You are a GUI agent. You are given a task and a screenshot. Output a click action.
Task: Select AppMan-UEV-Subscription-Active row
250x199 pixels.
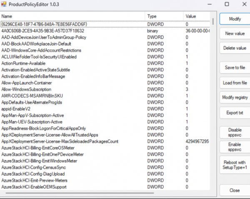[105, 122]
